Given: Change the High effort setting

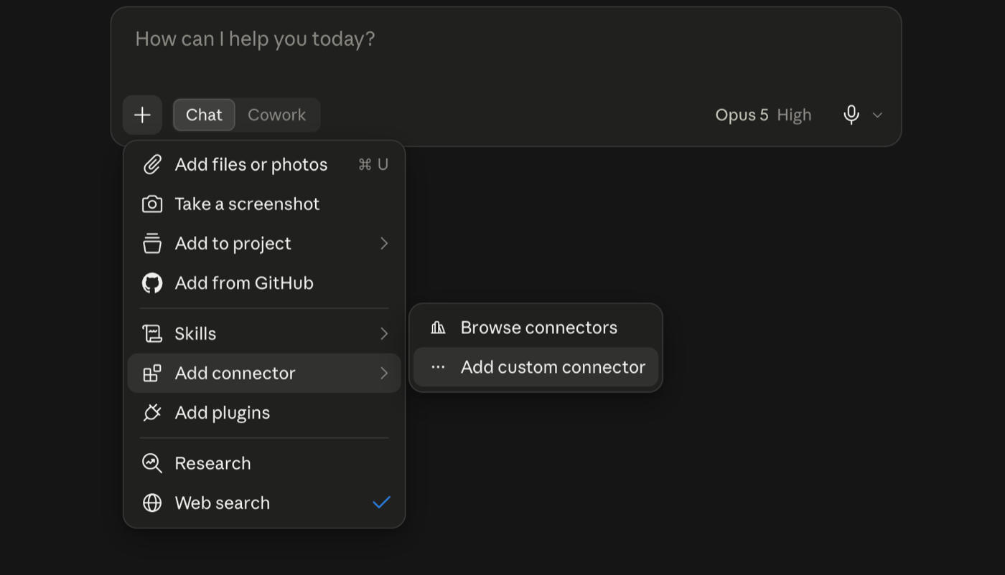Looking at the screenshot, I should (x=794, y=115).
